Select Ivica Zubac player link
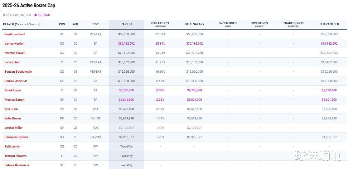 (12, 62)
